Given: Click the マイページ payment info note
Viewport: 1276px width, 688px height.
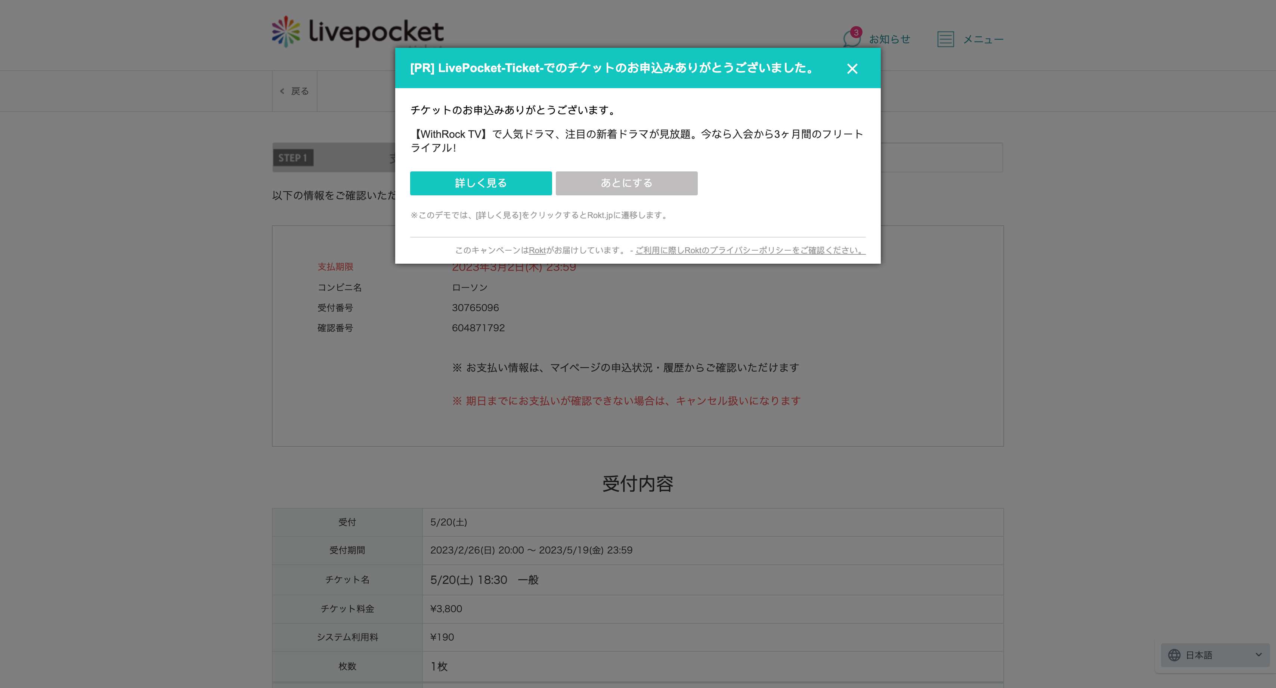Looking at the screenshot, I should click(626, 368).
